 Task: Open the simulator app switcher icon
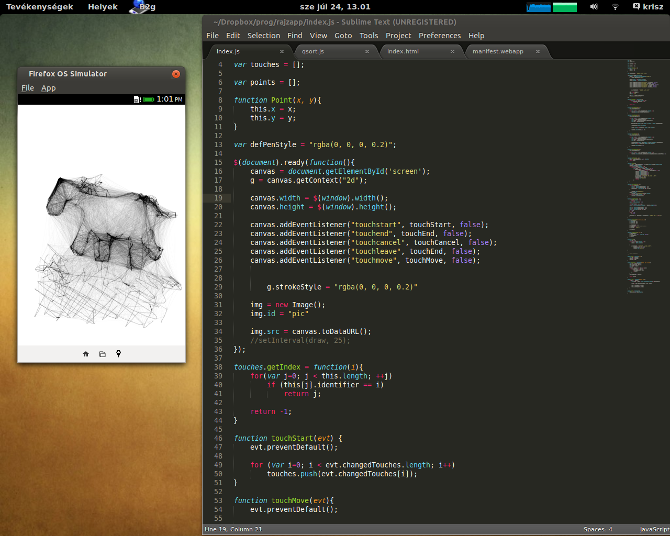(102, 354)
